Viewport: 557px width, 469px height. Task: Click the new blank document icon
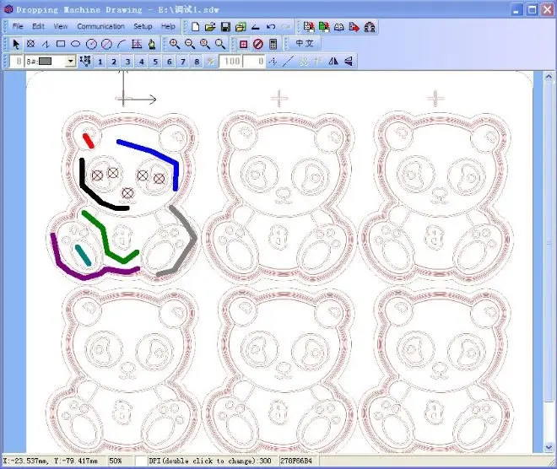tap(196, 27)
